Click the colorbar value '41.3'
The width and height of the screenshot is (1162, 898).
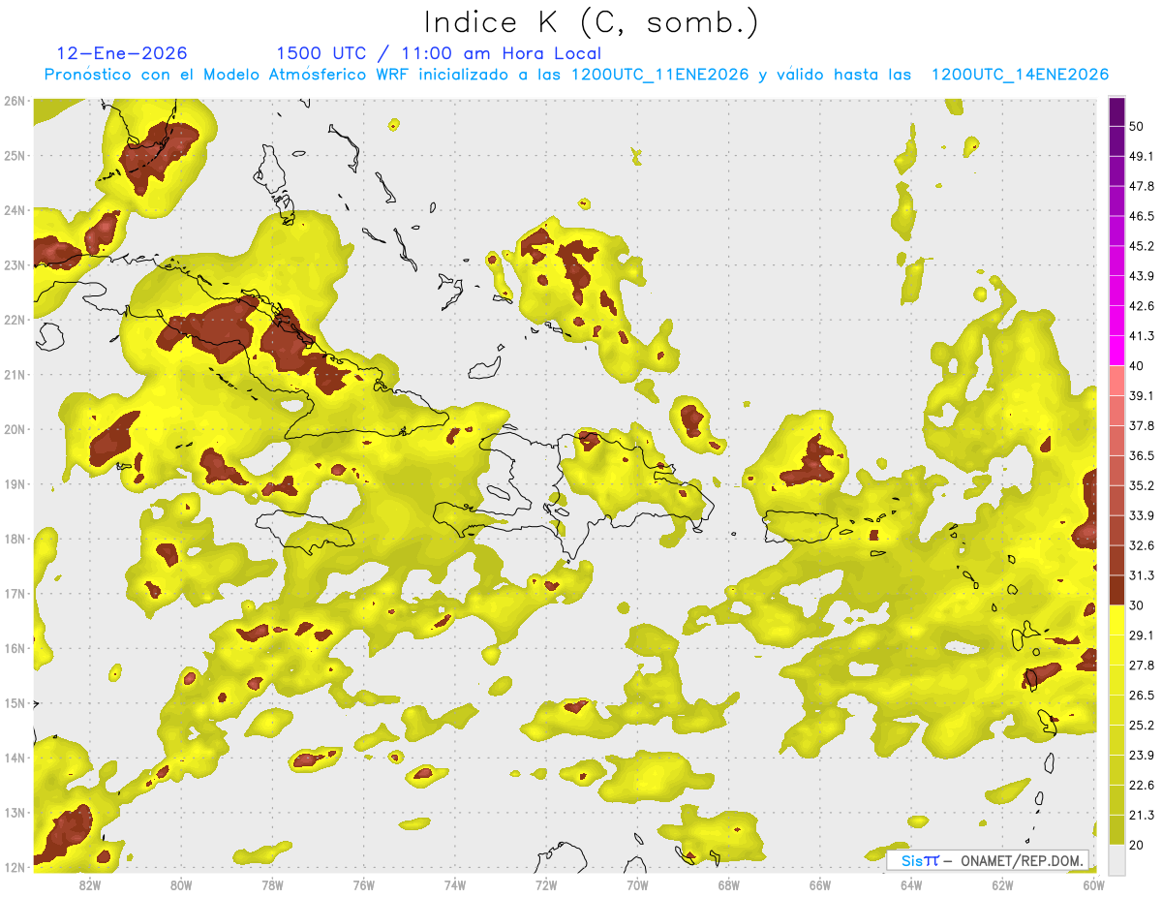click(1142, 336)
